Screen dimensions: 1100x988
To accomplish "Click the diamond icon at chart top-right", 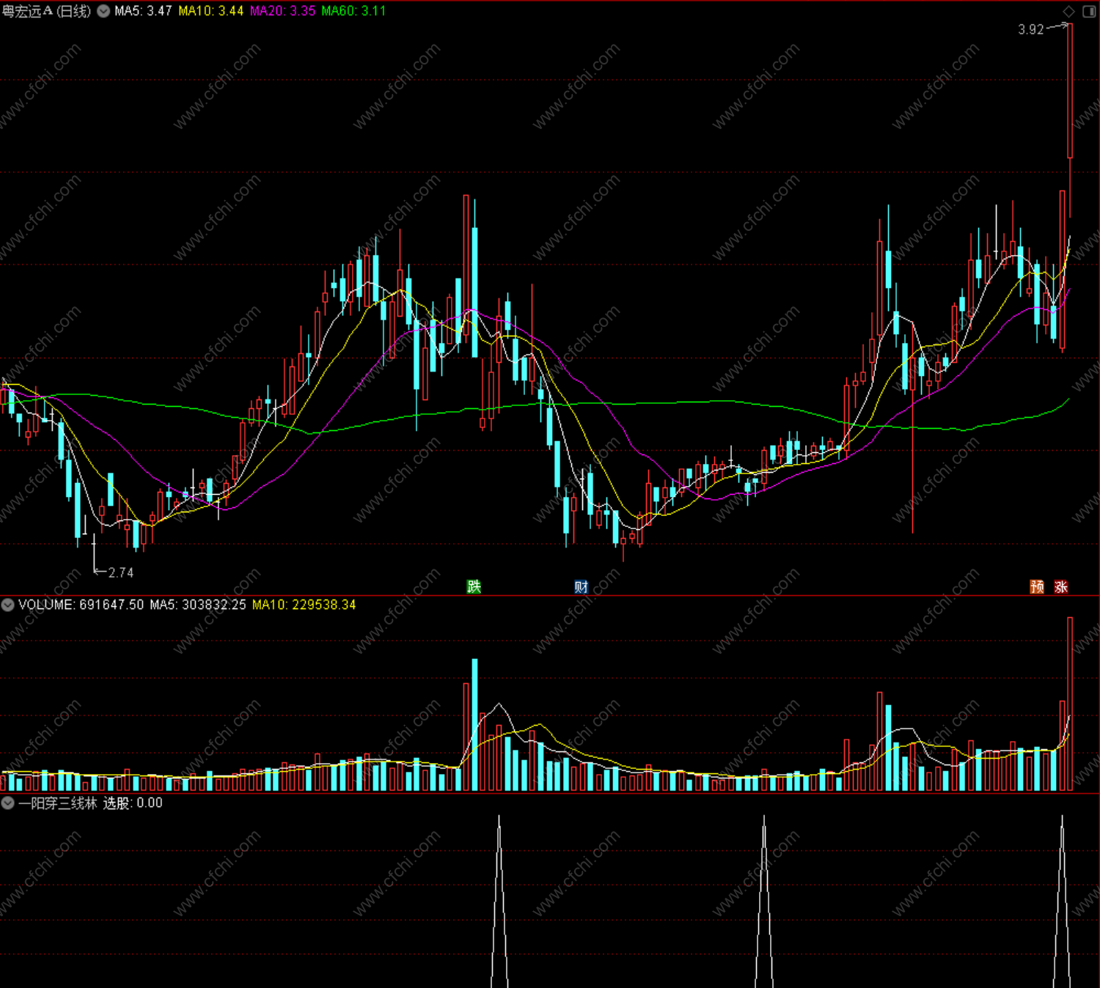I will (x=1069, y=11).
